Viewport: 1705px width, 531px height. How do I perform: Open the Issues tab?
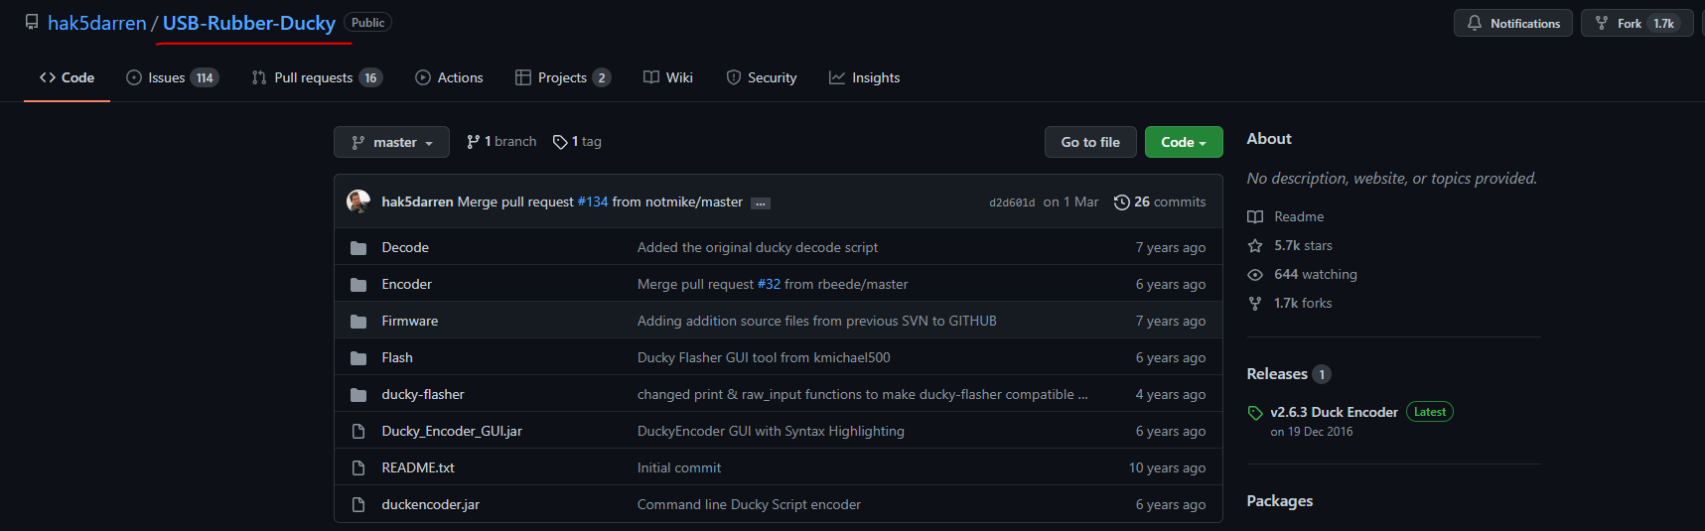[x=172, y=77]
